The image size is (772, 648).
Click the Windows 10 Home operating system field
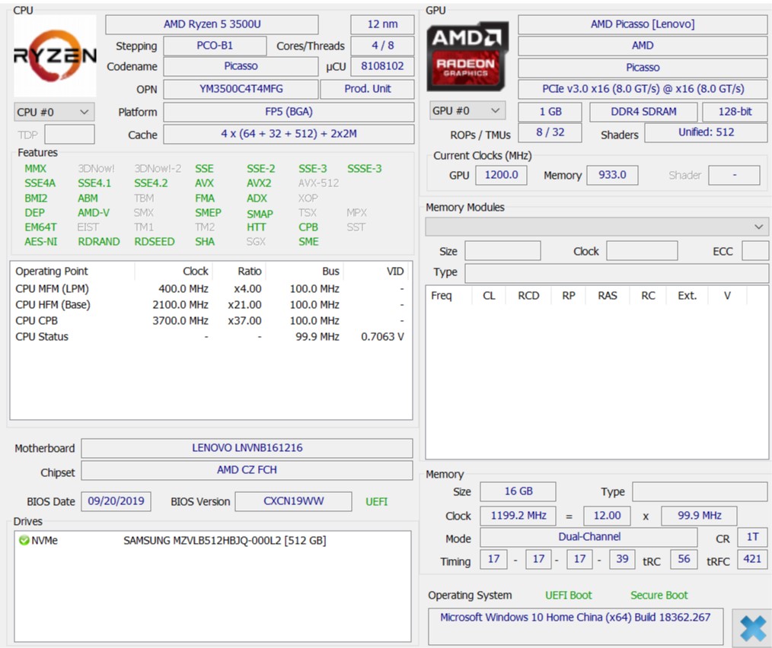[575, 618]
